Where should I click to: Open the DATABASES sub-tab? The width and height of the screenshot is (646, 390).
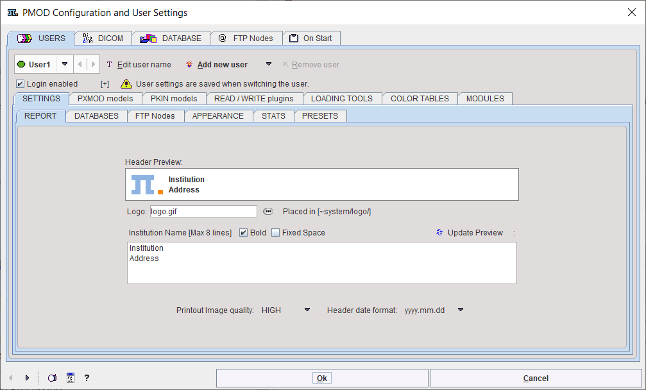pos(96,116)
